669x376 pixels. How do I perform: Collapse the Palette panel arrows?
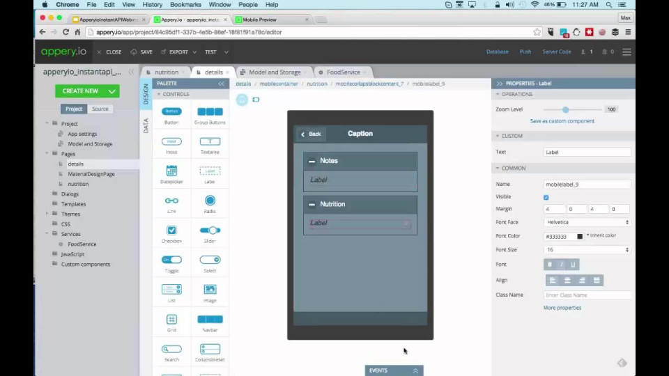coord(221,84)
